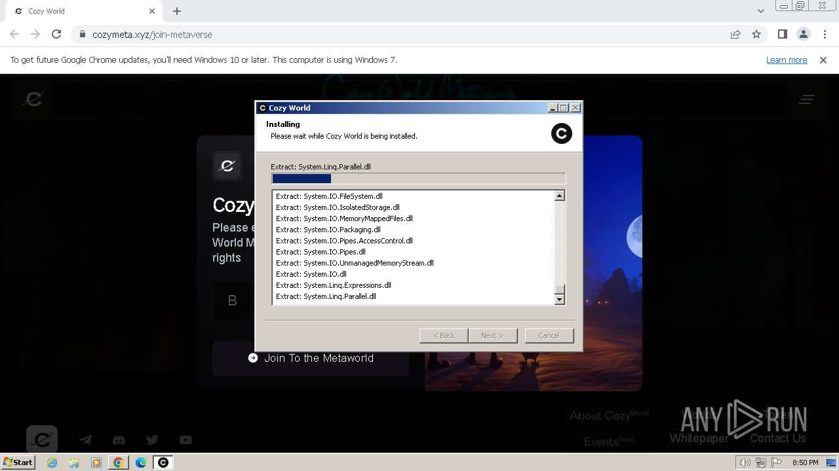839x471 pixels.
Task: Click the footer Cozy logo icon
Action: coord(42,439)
